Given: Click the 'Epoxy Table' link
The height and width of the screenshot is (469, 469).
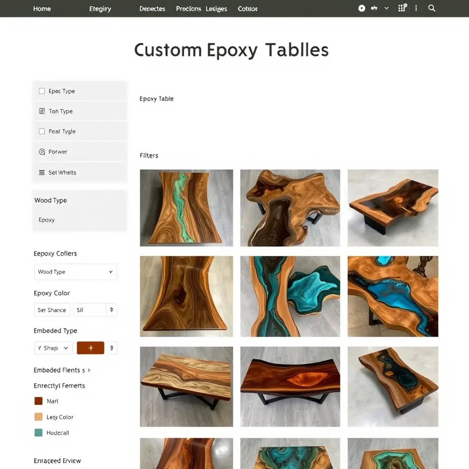Looking at the screenshot, I should tap(157, 98).
